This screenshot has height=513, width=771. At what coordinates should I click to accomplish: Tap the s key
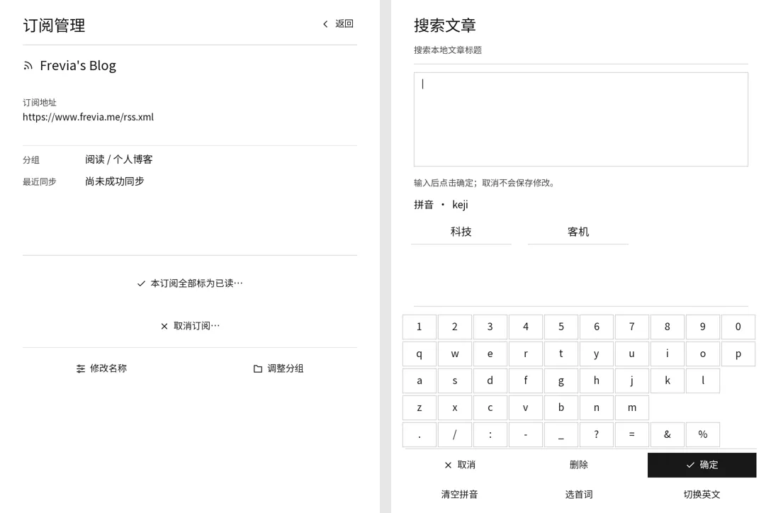455,380
